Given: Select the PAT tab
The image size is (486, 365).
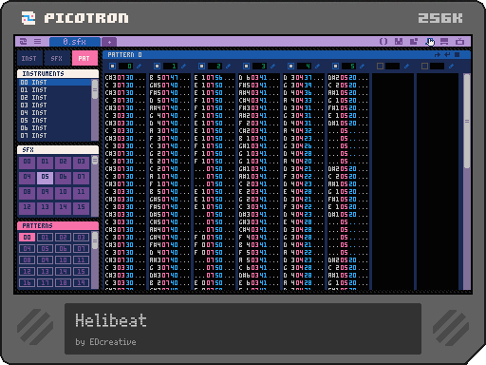Looking at the screenshot, I should point(84,58).
